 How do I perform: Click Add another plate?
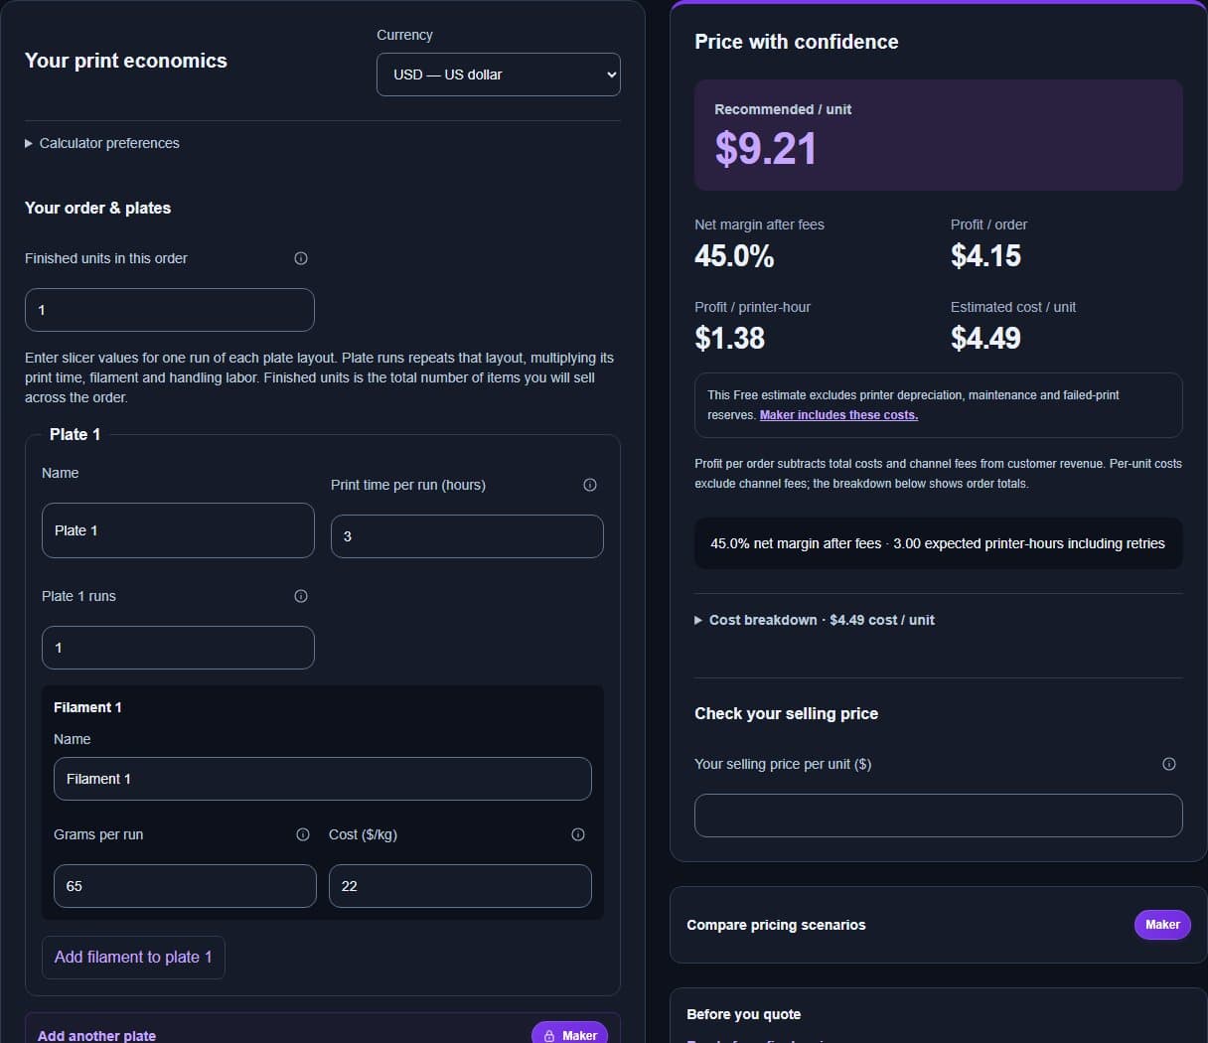point(96,1035)
